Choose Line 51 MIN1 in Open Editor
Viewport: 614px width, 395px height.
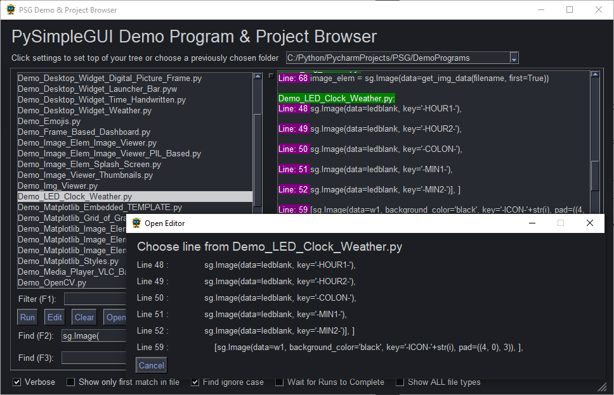point(242,314)
